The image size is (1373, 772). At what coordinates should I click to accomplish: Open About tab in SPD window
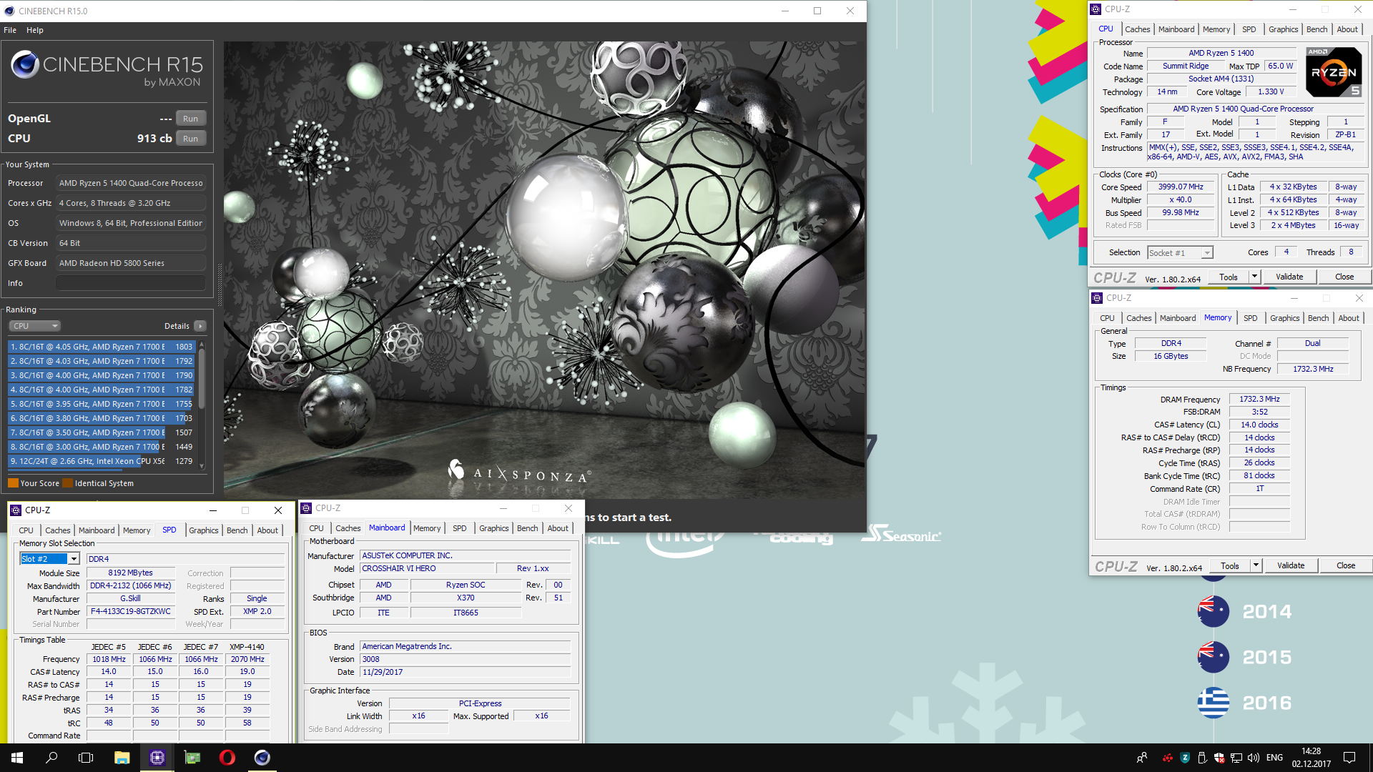pos(267,530)
